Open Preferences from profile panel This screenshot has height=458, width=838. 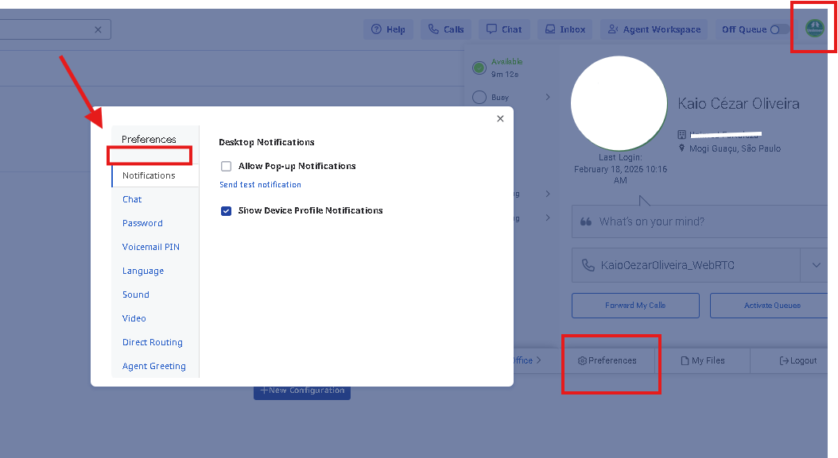(607, 361)
